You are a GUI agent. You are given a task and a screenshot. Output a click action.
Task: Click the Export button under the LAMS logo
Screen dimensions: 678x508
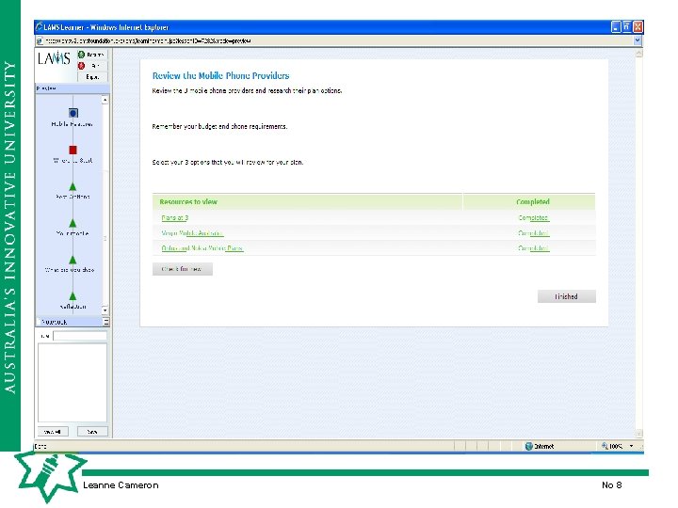coord(92,77)
